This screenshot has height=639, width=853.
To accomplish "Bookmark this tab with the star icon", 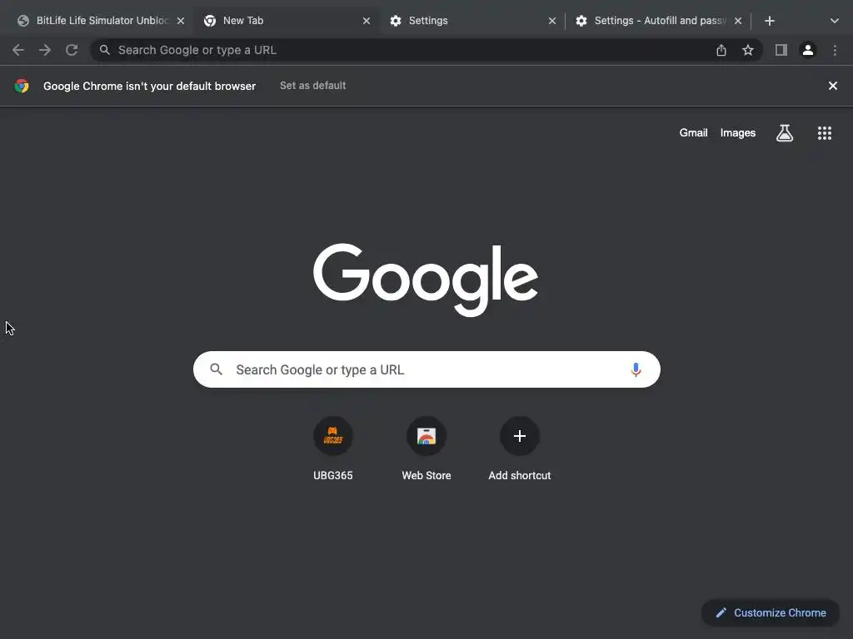I will click(x=748, y=51).
